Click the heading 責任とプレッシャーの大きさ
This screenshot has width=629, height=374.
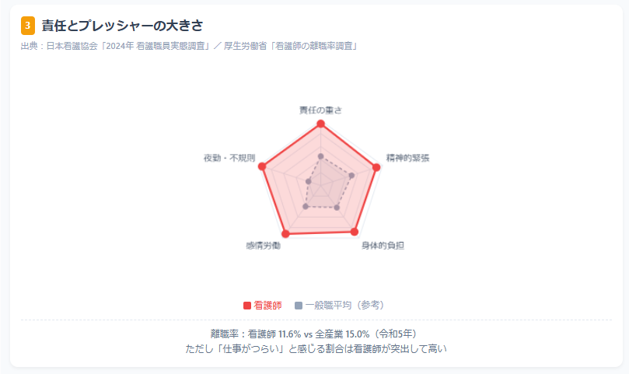click(x=123, y=26)
